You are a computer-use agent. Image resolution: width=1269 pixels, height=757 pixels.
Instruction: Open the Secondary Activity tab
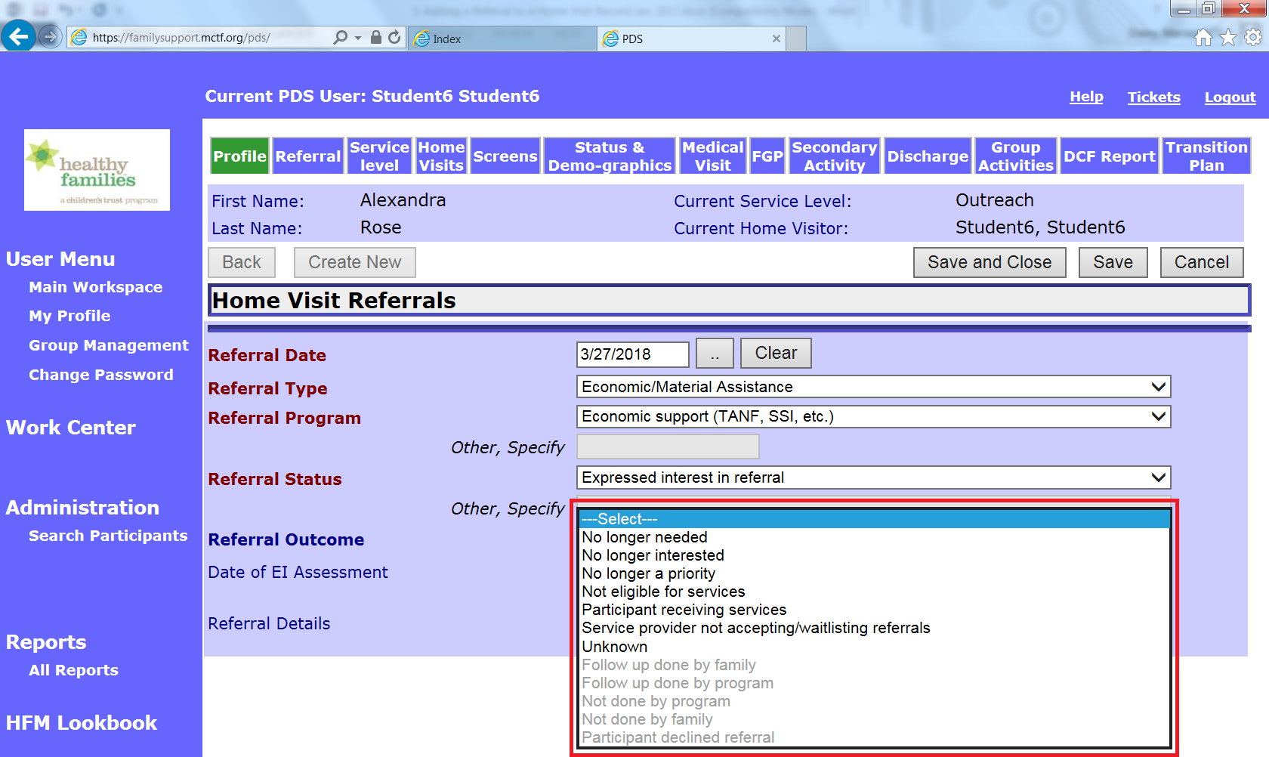click(x=835, y=156)
